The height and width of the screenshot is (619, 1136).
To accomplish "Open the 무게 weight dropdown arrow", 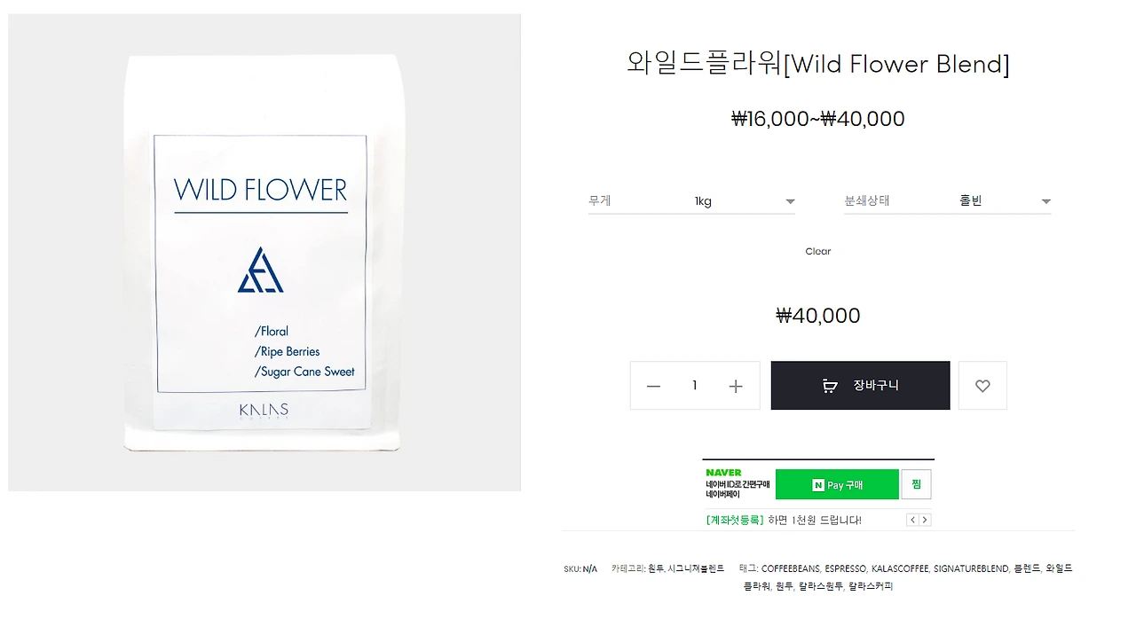I will point(790,201).
